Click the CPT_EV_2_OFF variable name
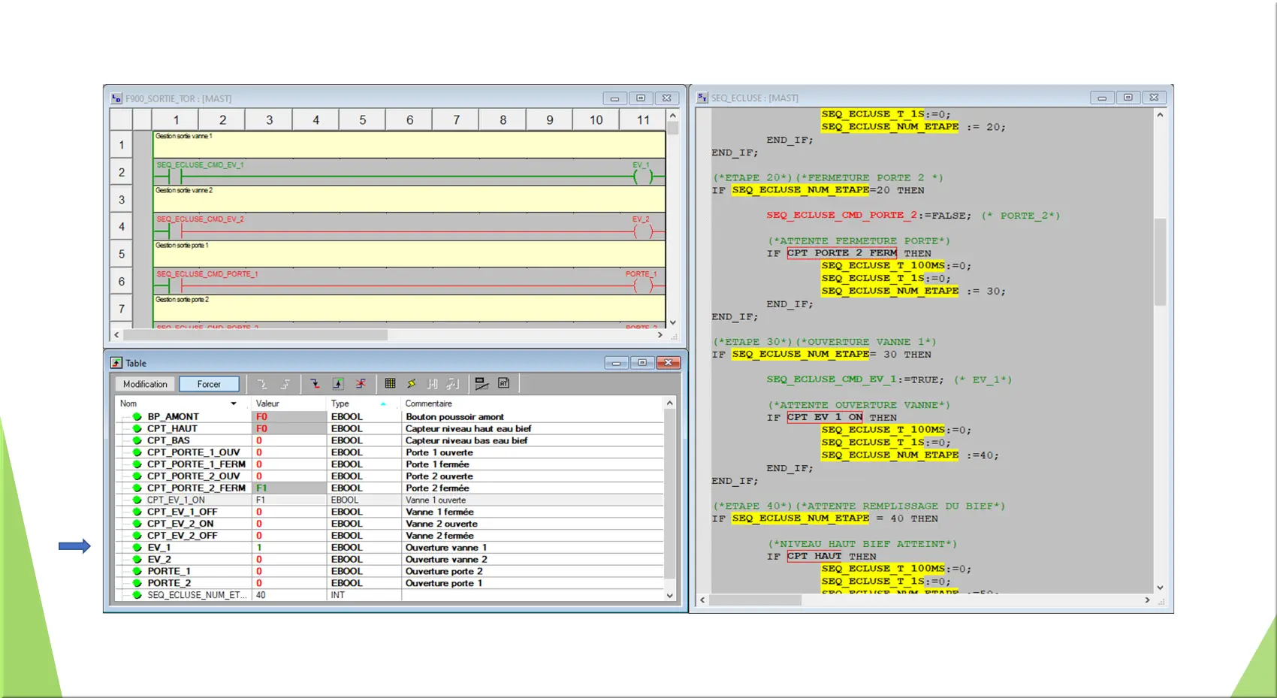1277x698 pixels. (x=182, y=536)
